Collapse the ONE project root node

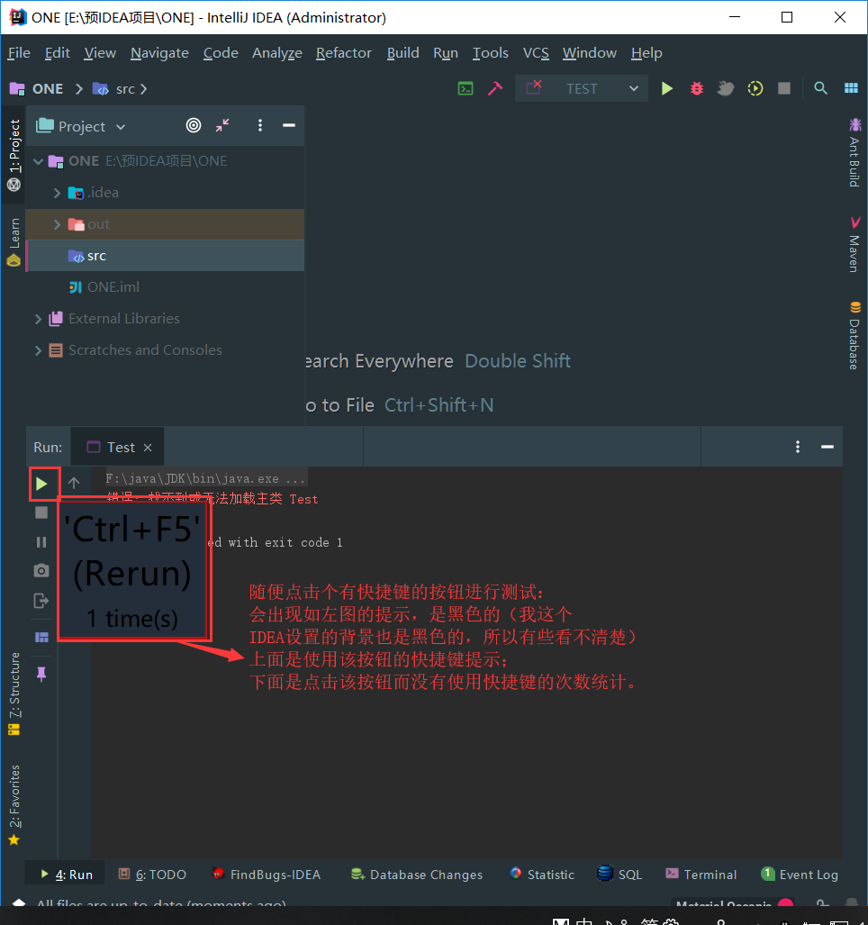(39, 161)
